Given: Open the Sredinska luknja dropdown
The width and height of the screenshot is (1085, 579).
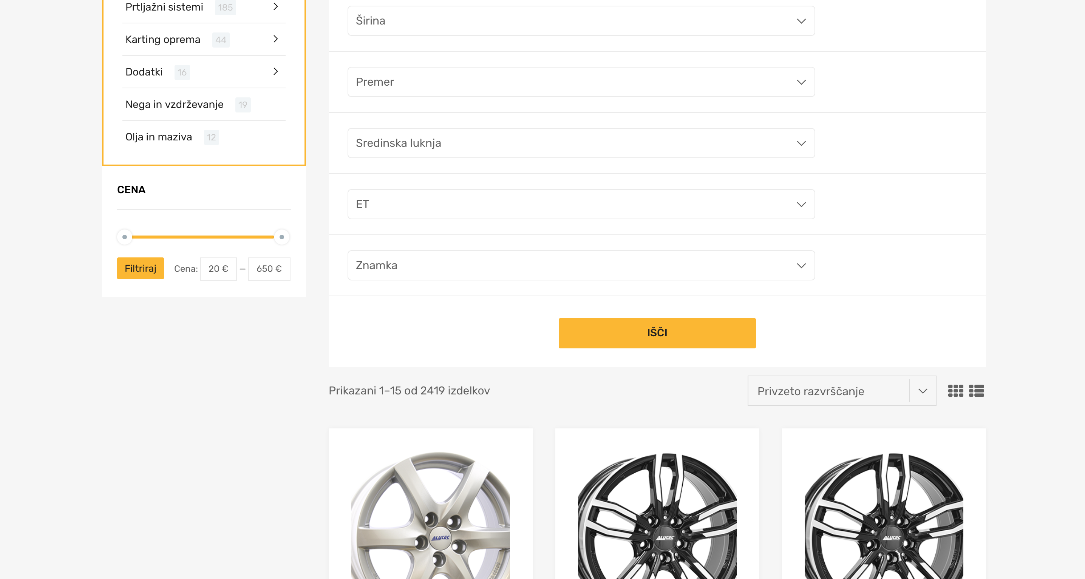Looking at the screenshot, I should [x=581, y=143].
